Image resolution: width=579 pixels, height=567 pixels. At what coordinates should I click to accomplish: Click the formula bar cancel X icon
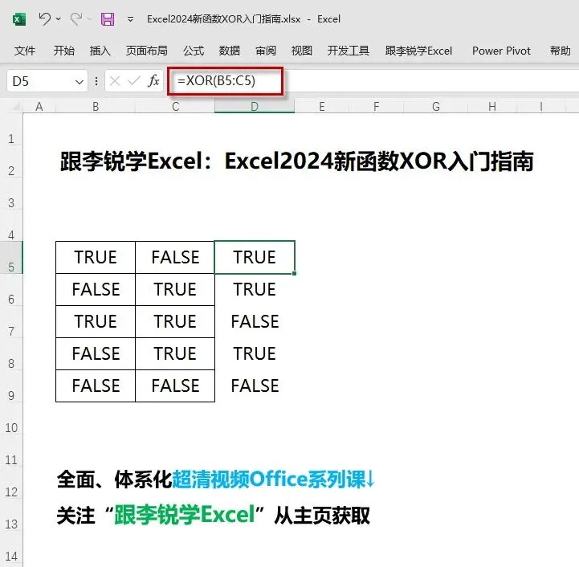point(115,81)
